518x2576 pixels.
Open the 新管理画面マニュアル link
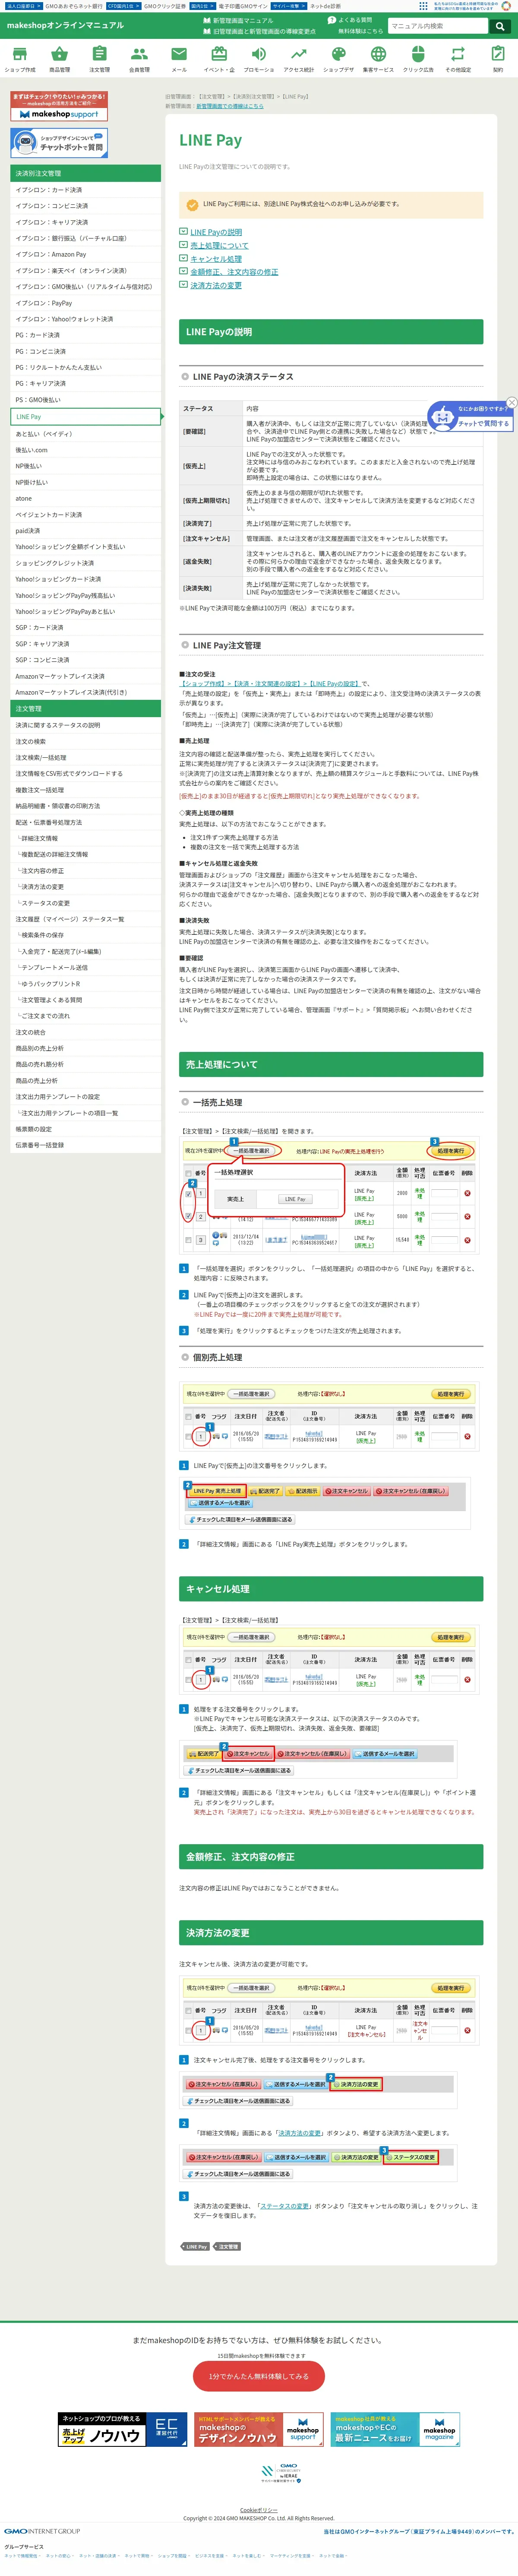pyautogui.click(x=238, y=20)
